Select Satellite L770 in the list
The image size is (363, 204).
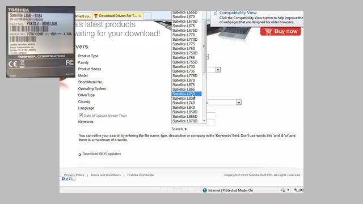187,35
